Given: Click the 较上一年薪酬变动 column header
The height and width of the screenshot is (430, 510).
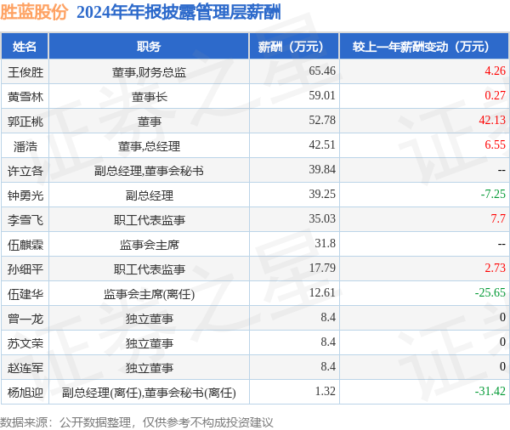Looking at the screenshot, I should pyautogui.click(x=424, y=47).
